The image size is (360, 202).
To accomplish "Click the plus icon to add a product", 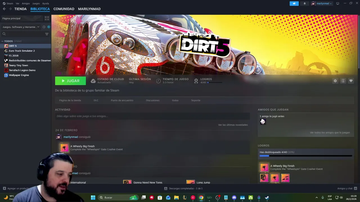I will point(4,189).
